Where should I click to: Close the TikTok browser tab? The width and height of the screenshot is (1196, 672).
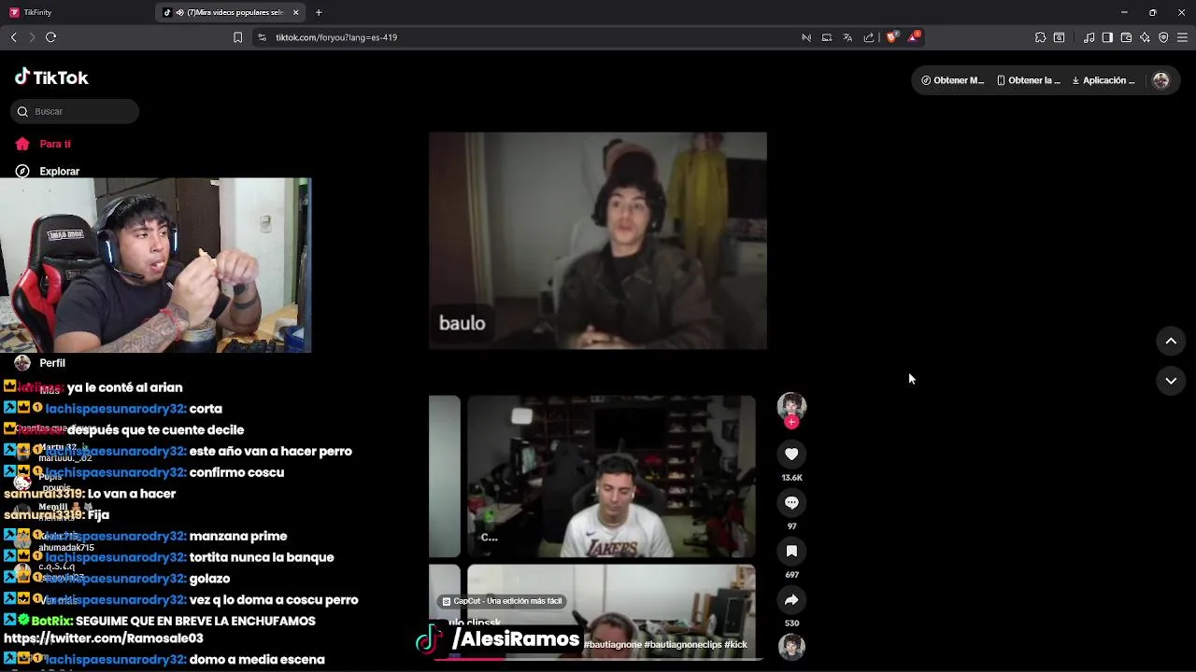pos(296,12)
